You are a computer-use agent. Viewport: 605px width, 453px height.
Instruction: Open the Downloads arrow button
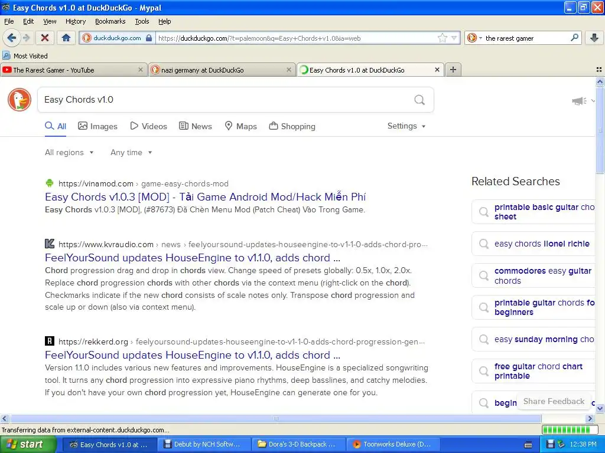[x=594, y=38]
